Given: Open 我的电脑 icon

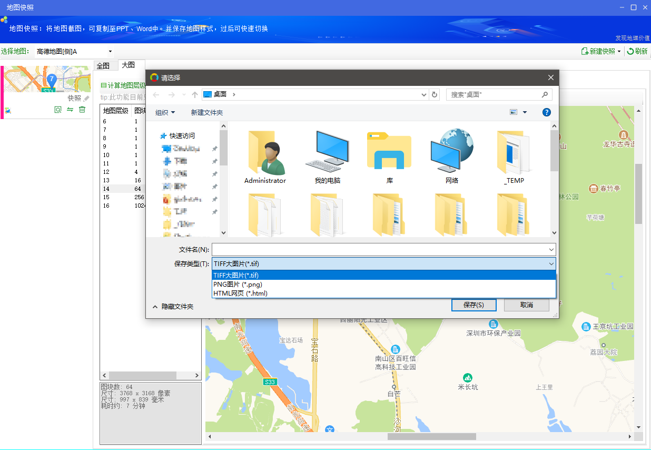Looking at the screenshot, I should point(327,157).
